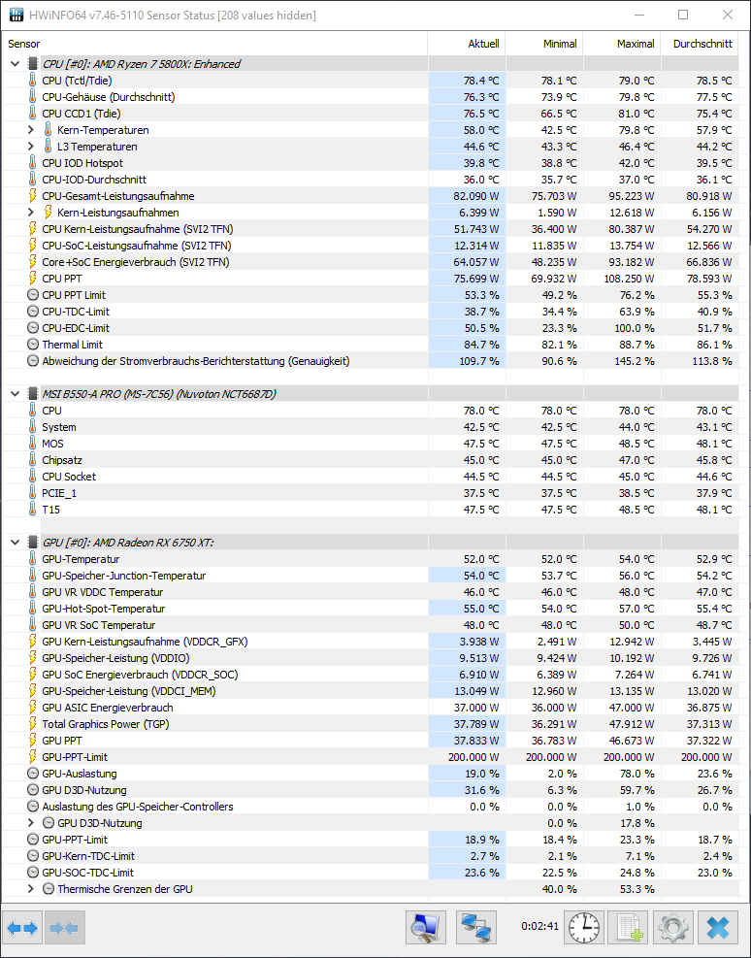Select the CPU CCD1 (Tdie) row
The height and width of the screenshot is (958, 751).
(x=370, y=113)
